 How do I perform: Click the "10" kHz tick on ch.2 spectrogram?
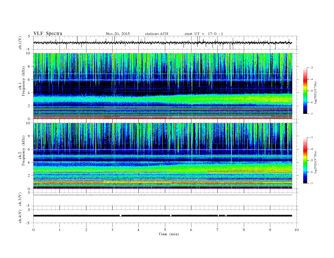click(28, 123)
